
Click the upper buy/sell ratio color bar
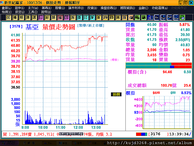(x=159, y=64)
